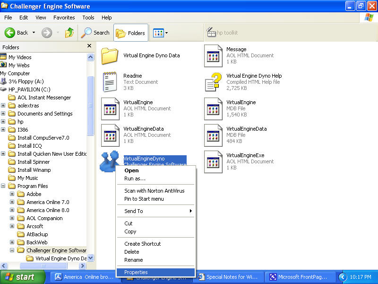Viewport: 378px width, 284px height.
Task: Choose Open in the context menu
Action: [156, 170]
